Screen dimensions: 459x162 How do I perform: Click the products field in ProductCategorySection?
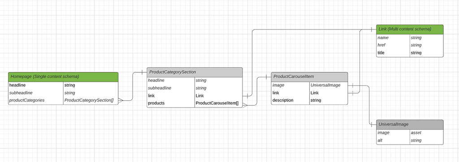(x=171, y=103)
